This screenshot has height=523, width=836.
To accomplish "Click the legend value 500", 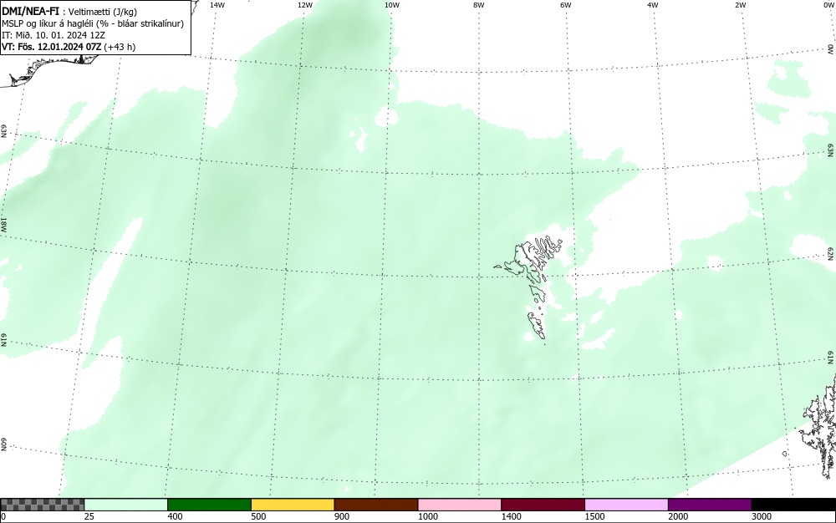I will (258, 516).
